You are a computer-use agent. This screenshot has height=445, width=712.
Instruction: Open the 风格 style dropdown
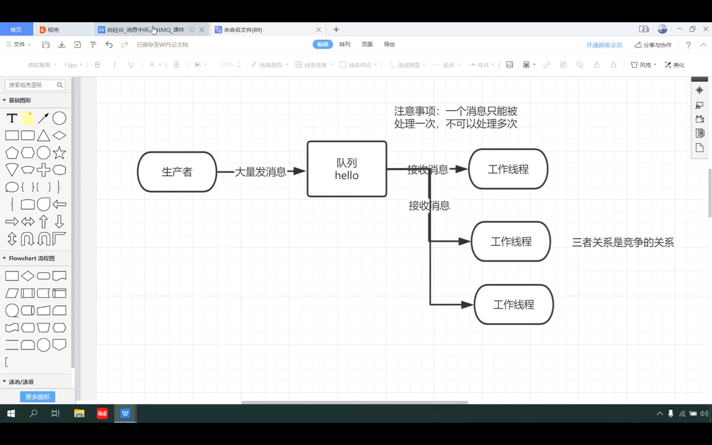click(x=643, y=65)
